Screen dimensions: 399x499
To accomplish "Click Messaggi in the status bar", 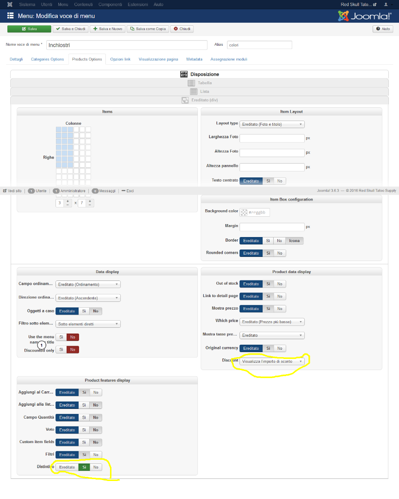I will 104,191.
